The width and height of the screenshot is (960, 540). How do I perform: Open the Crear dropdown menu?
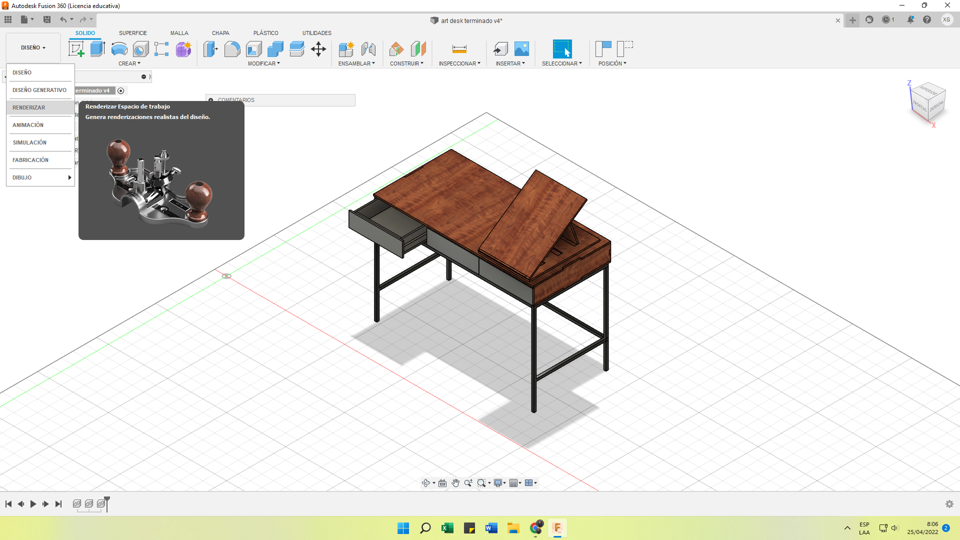tap(129, 63)
